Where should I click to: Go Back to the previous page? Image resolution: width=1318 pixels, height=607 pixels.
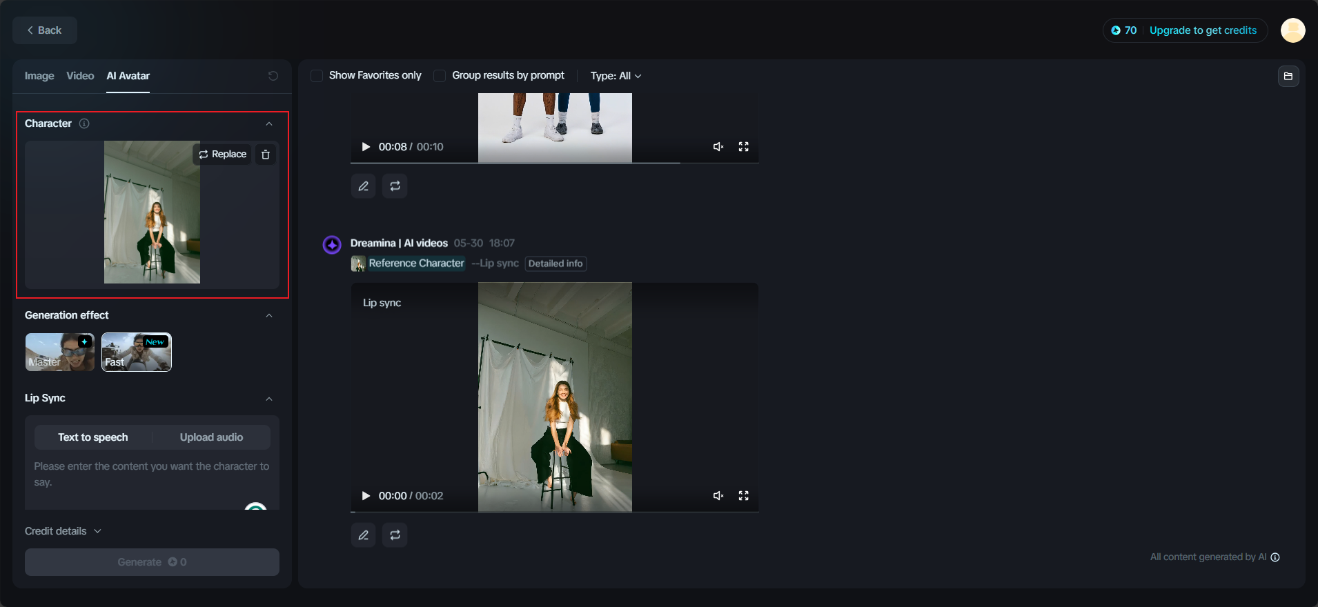point(45,30)
